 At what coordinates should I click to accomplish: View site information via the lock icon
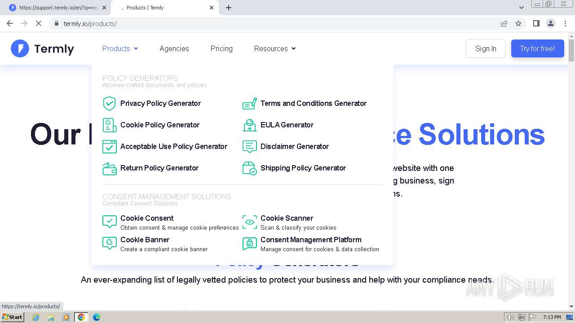57,23
